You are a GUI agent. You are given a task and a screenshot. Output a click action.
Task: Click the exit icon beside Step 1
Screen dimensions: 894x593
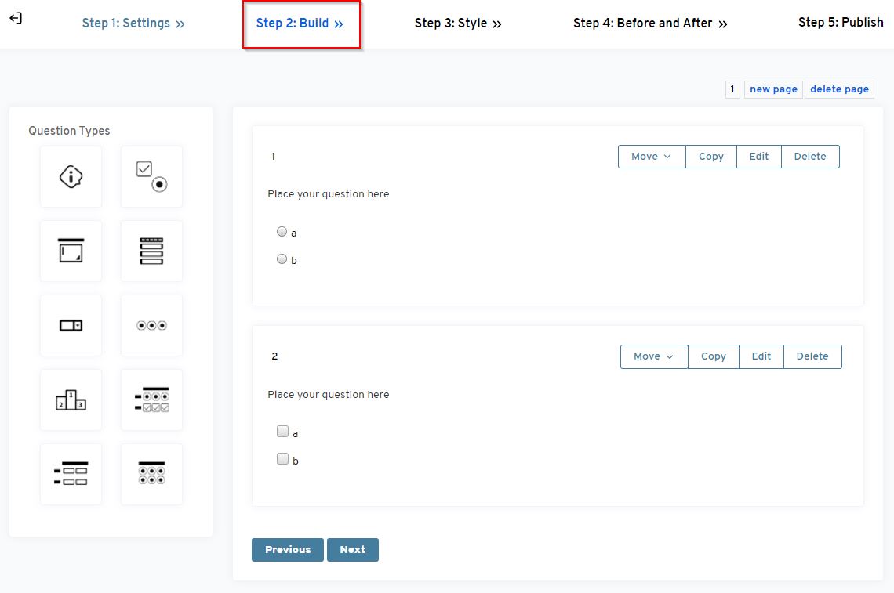16,18
